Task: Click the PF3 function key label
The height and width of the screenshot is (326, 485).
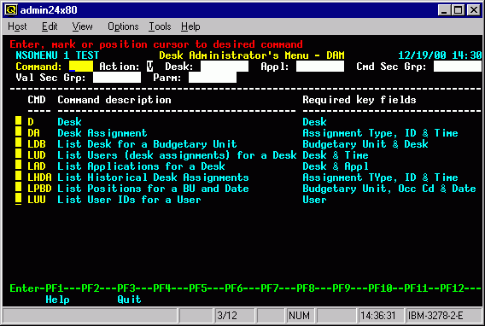Action: pos(126,288)
